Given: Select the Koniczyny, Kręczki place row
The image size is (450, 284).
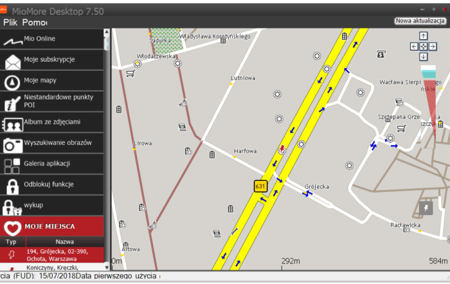Looking at the screenshot, I should [x=51, y=267].
